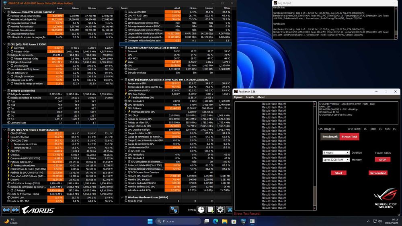Click Máximo column header in right panel
Image resolution: width=402 pixels, height=226 pixels.
point(209,8)
